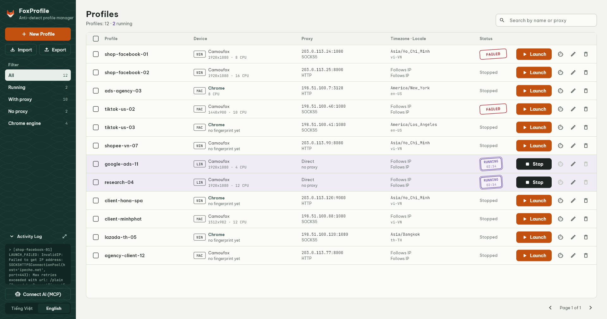Select the English language option
The image size is (607, 319).
click(54, 309)
